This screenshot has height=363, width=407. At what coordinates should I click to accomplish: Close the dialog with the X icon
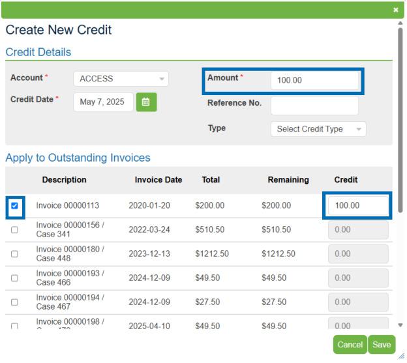point(395,10)
